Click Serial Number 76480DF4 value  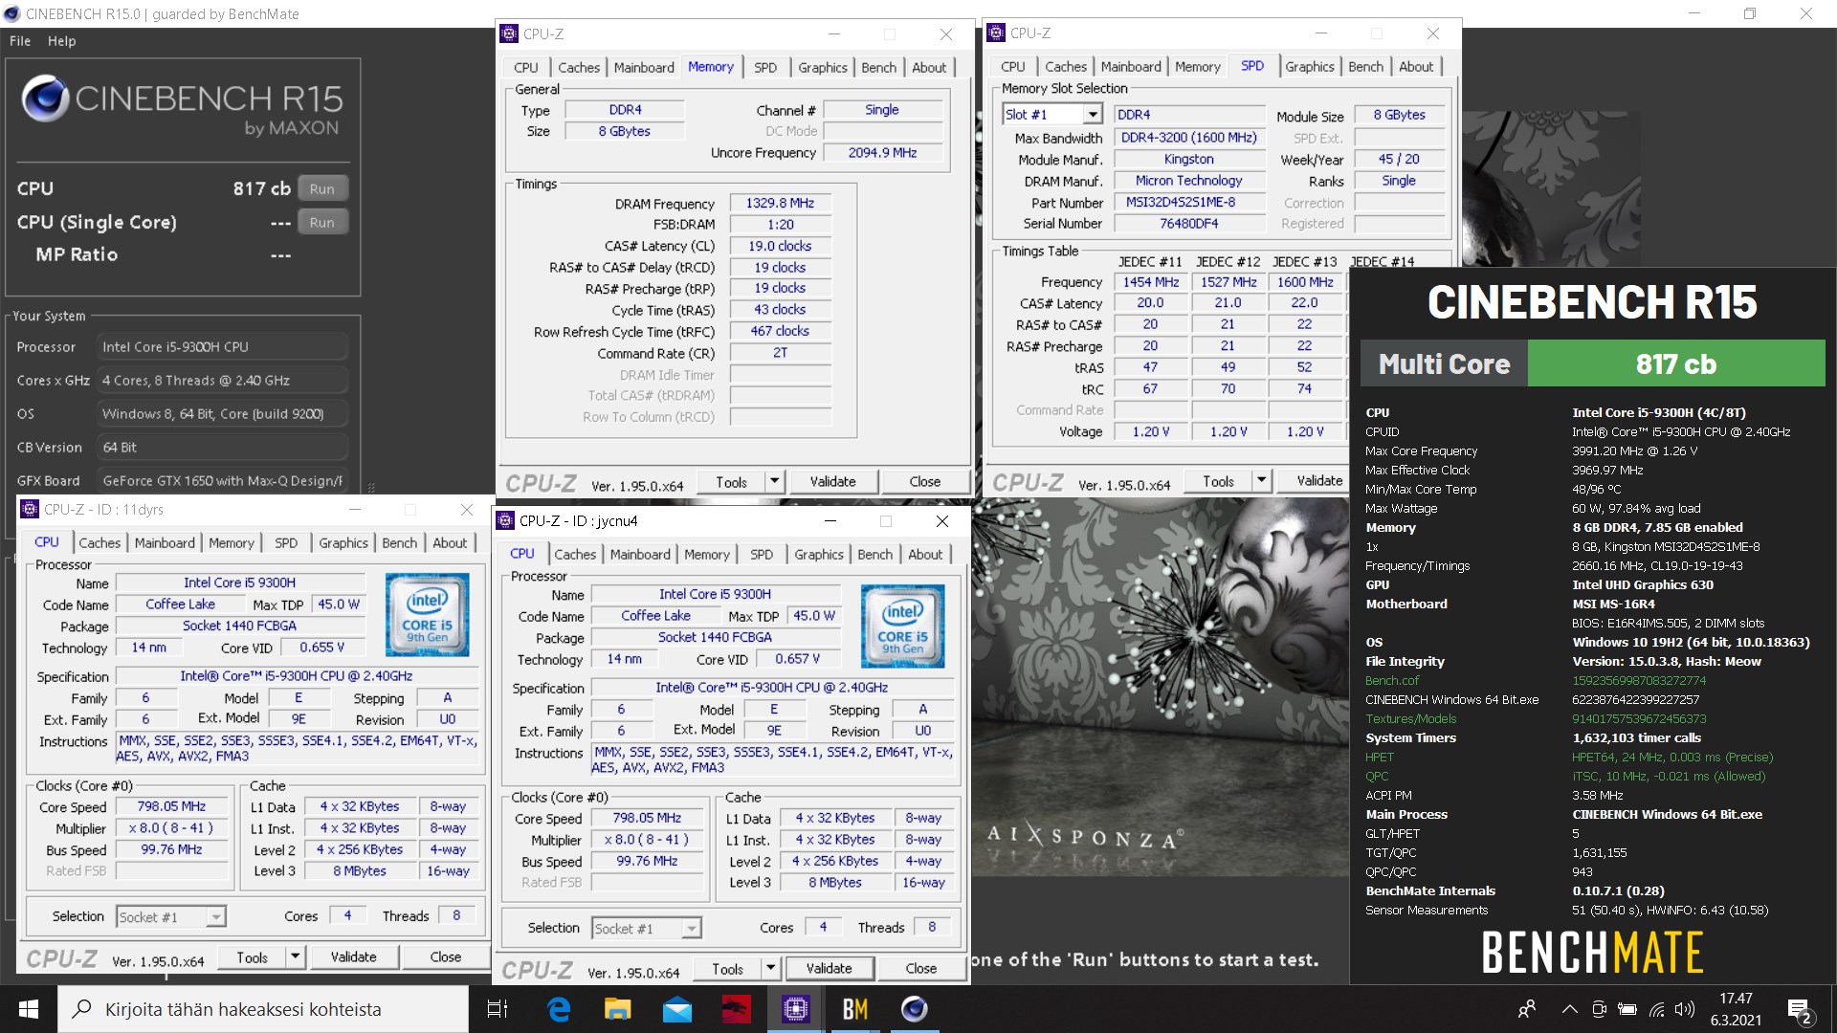coord(1189,223)
